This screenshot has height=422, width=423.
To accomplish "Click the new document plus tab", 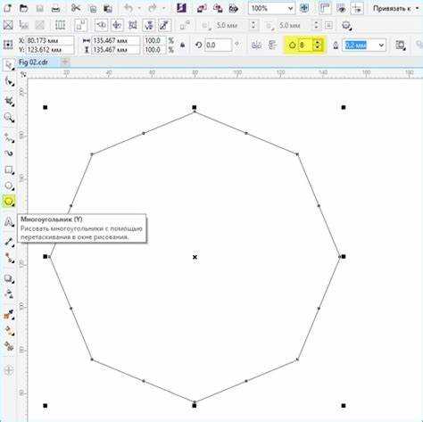I will pos(65,62).
